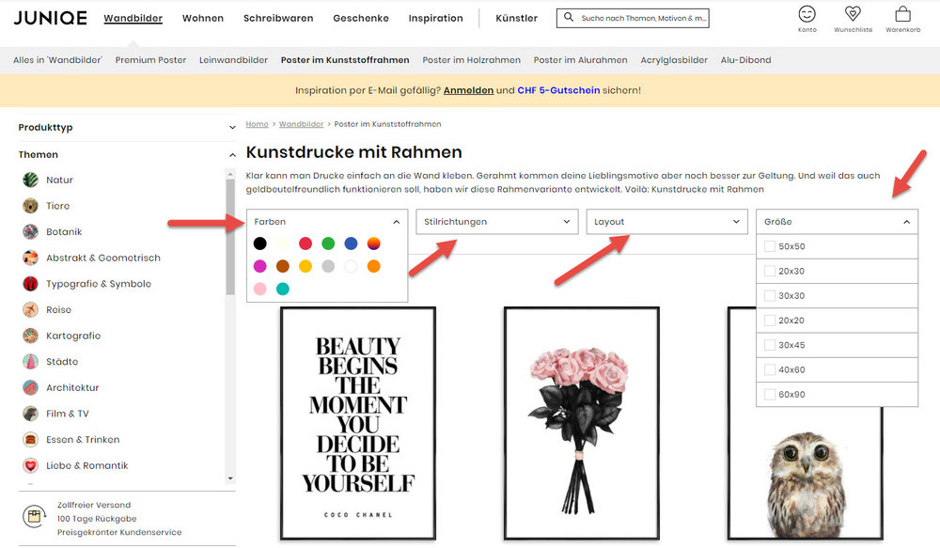This screenshot has height=548, width=940.
Task: Click the shipping box icon near Zollfreier Versand
Action: pos(34,516)
